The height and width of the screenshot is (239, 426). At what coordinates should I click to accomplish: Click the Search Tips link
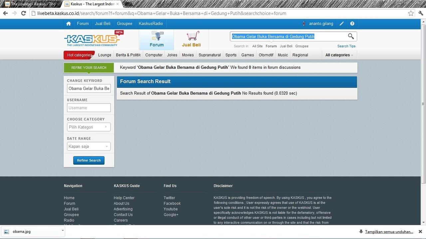[346, 46]
